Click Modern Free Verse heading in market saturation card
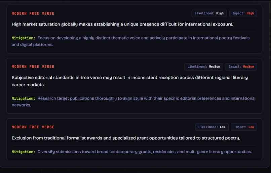 tap(33, 14)
